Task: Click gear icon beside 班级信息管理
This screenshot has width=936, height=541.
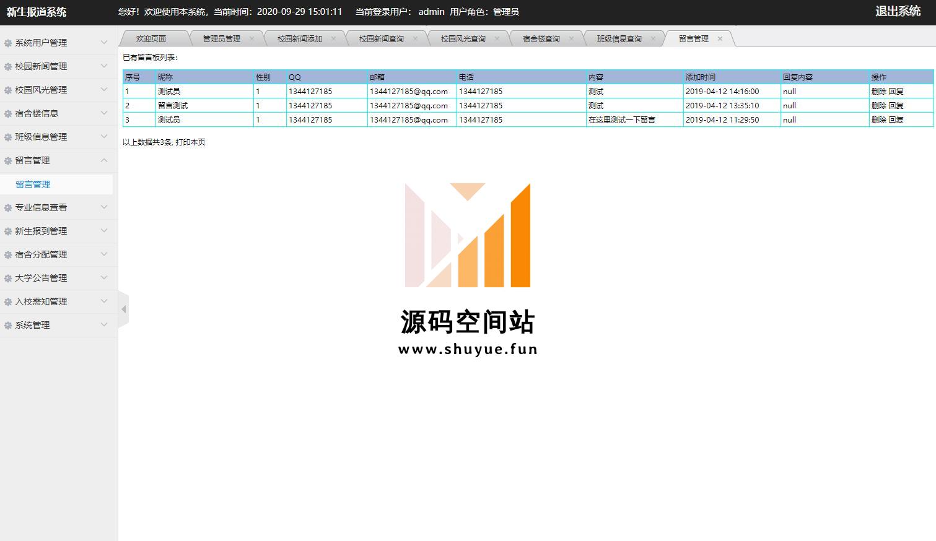Action: pyautogui.click(x=8, y=137)
